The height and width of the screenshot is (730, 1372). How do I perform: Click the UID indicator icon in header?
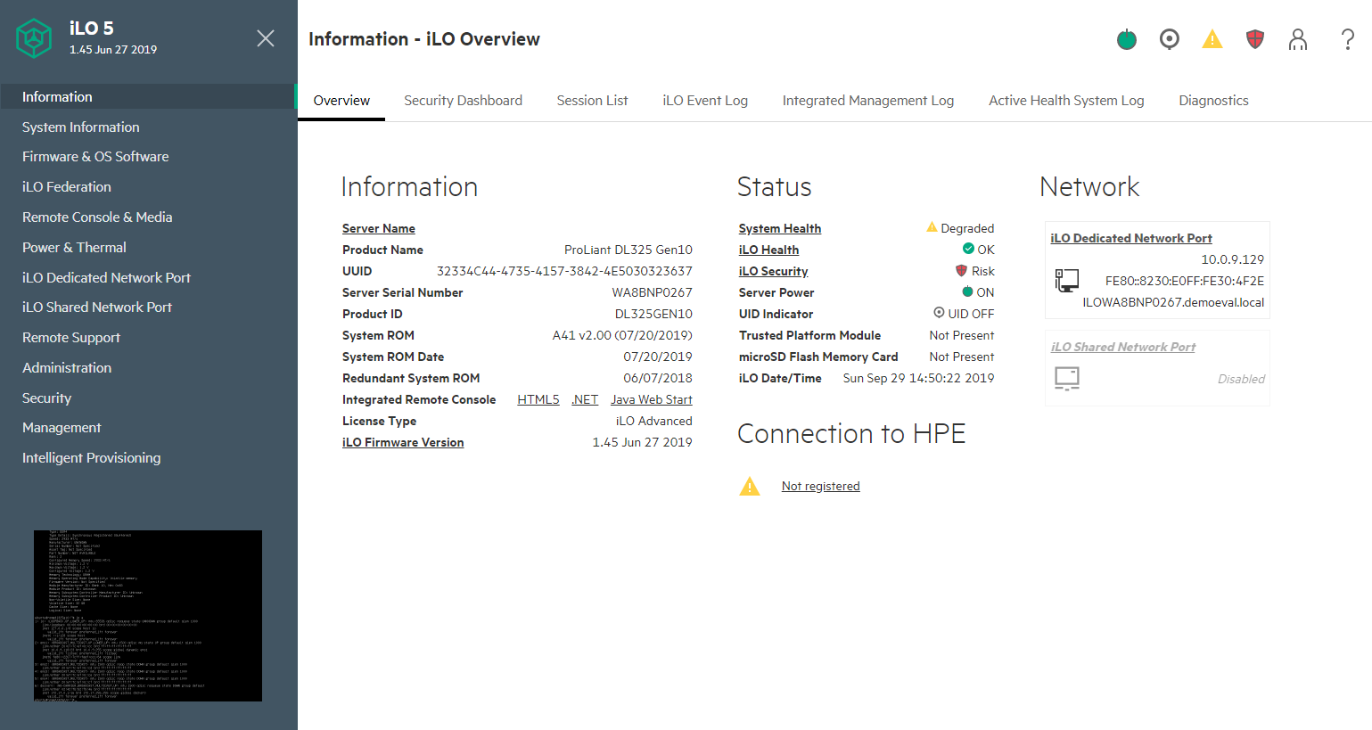[x=1170, y=39]
